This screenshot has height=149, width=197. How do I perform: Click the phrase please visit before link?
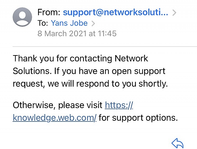tap(80, 105)
